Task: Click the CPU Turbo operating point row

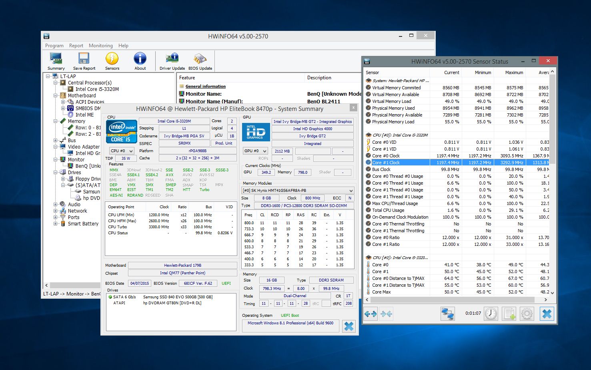Action: click(x=171, y=227)
